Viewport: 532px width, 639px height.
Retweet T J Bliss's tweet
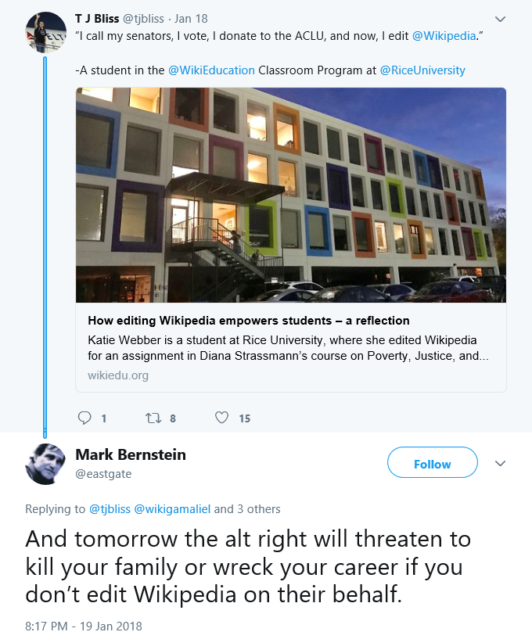[x=153, y=418]
